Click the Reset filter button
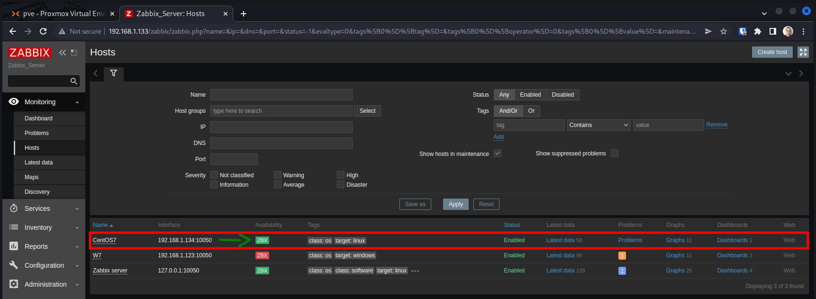 (x=486, y=204)
